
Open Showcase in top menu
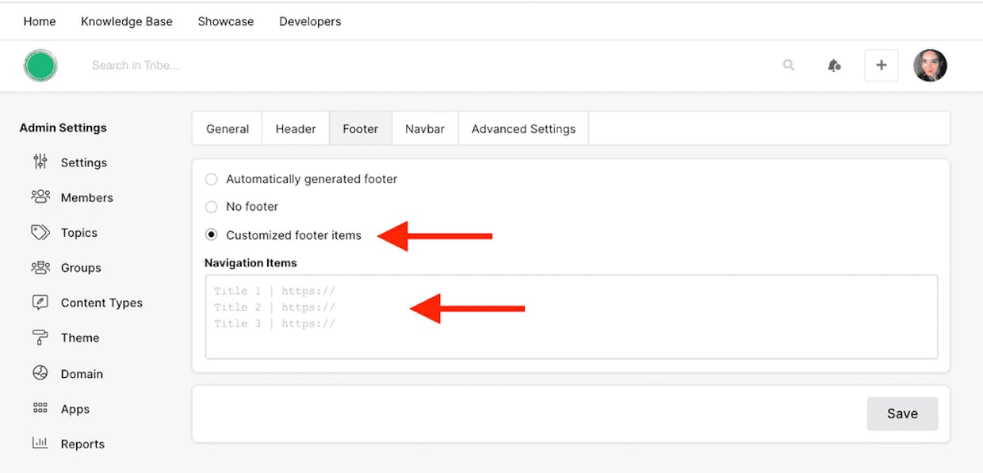226,21
